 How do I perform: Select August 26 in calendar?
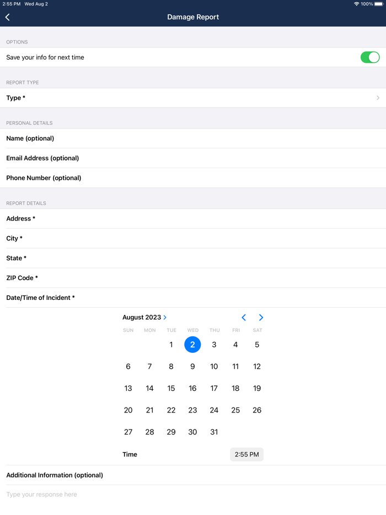[x=257, y=410]
